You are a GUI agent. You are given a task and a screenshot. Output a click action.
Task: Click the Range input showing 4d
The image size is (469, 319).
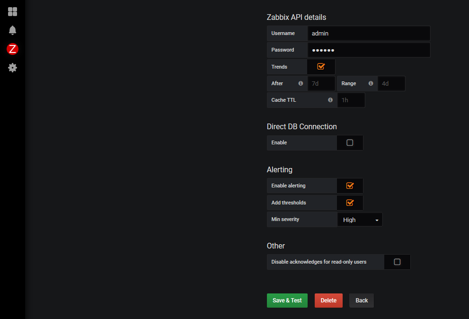pos(391,83)
